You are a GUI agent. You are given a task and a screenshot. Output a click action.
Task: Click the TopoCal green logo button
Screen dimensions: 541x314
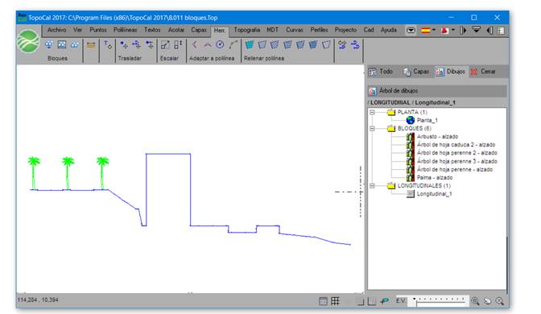coord(28,41)
